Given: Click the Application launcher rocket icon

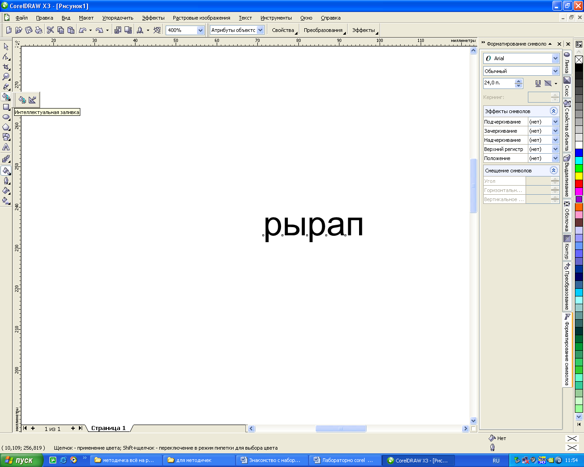Looking at the screenshot, I should (140, 30).
